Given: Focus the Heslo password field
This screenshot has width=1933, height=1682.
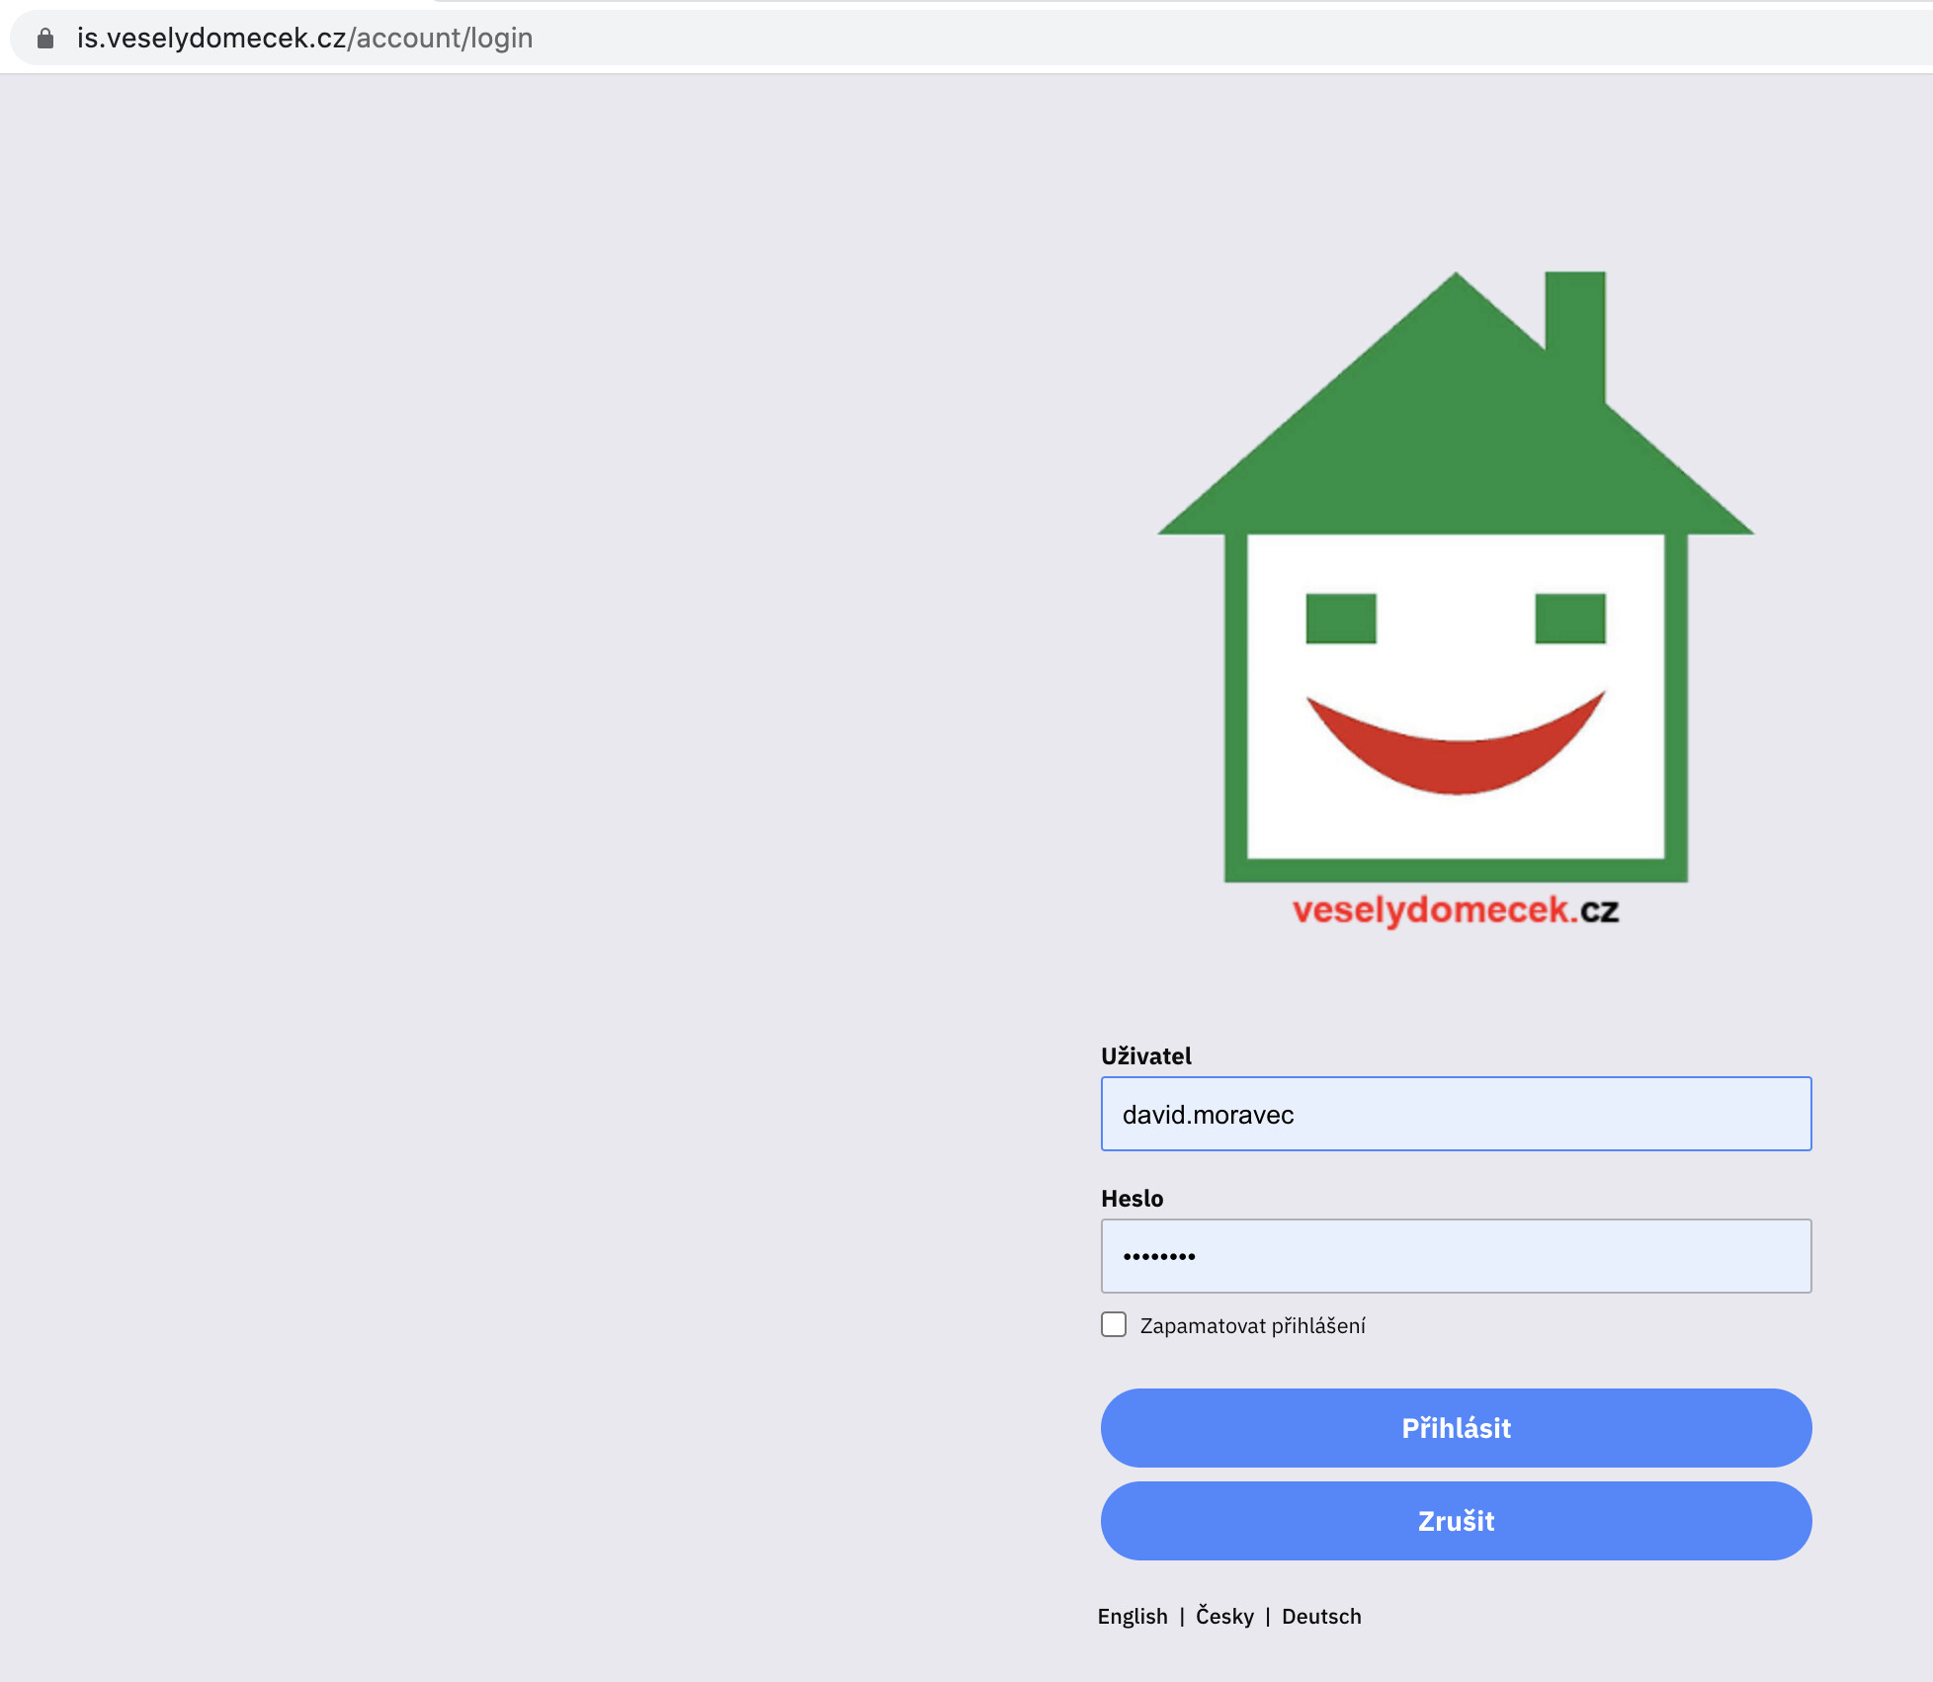Looking at the screenshot, I should click(1456, 1256).
